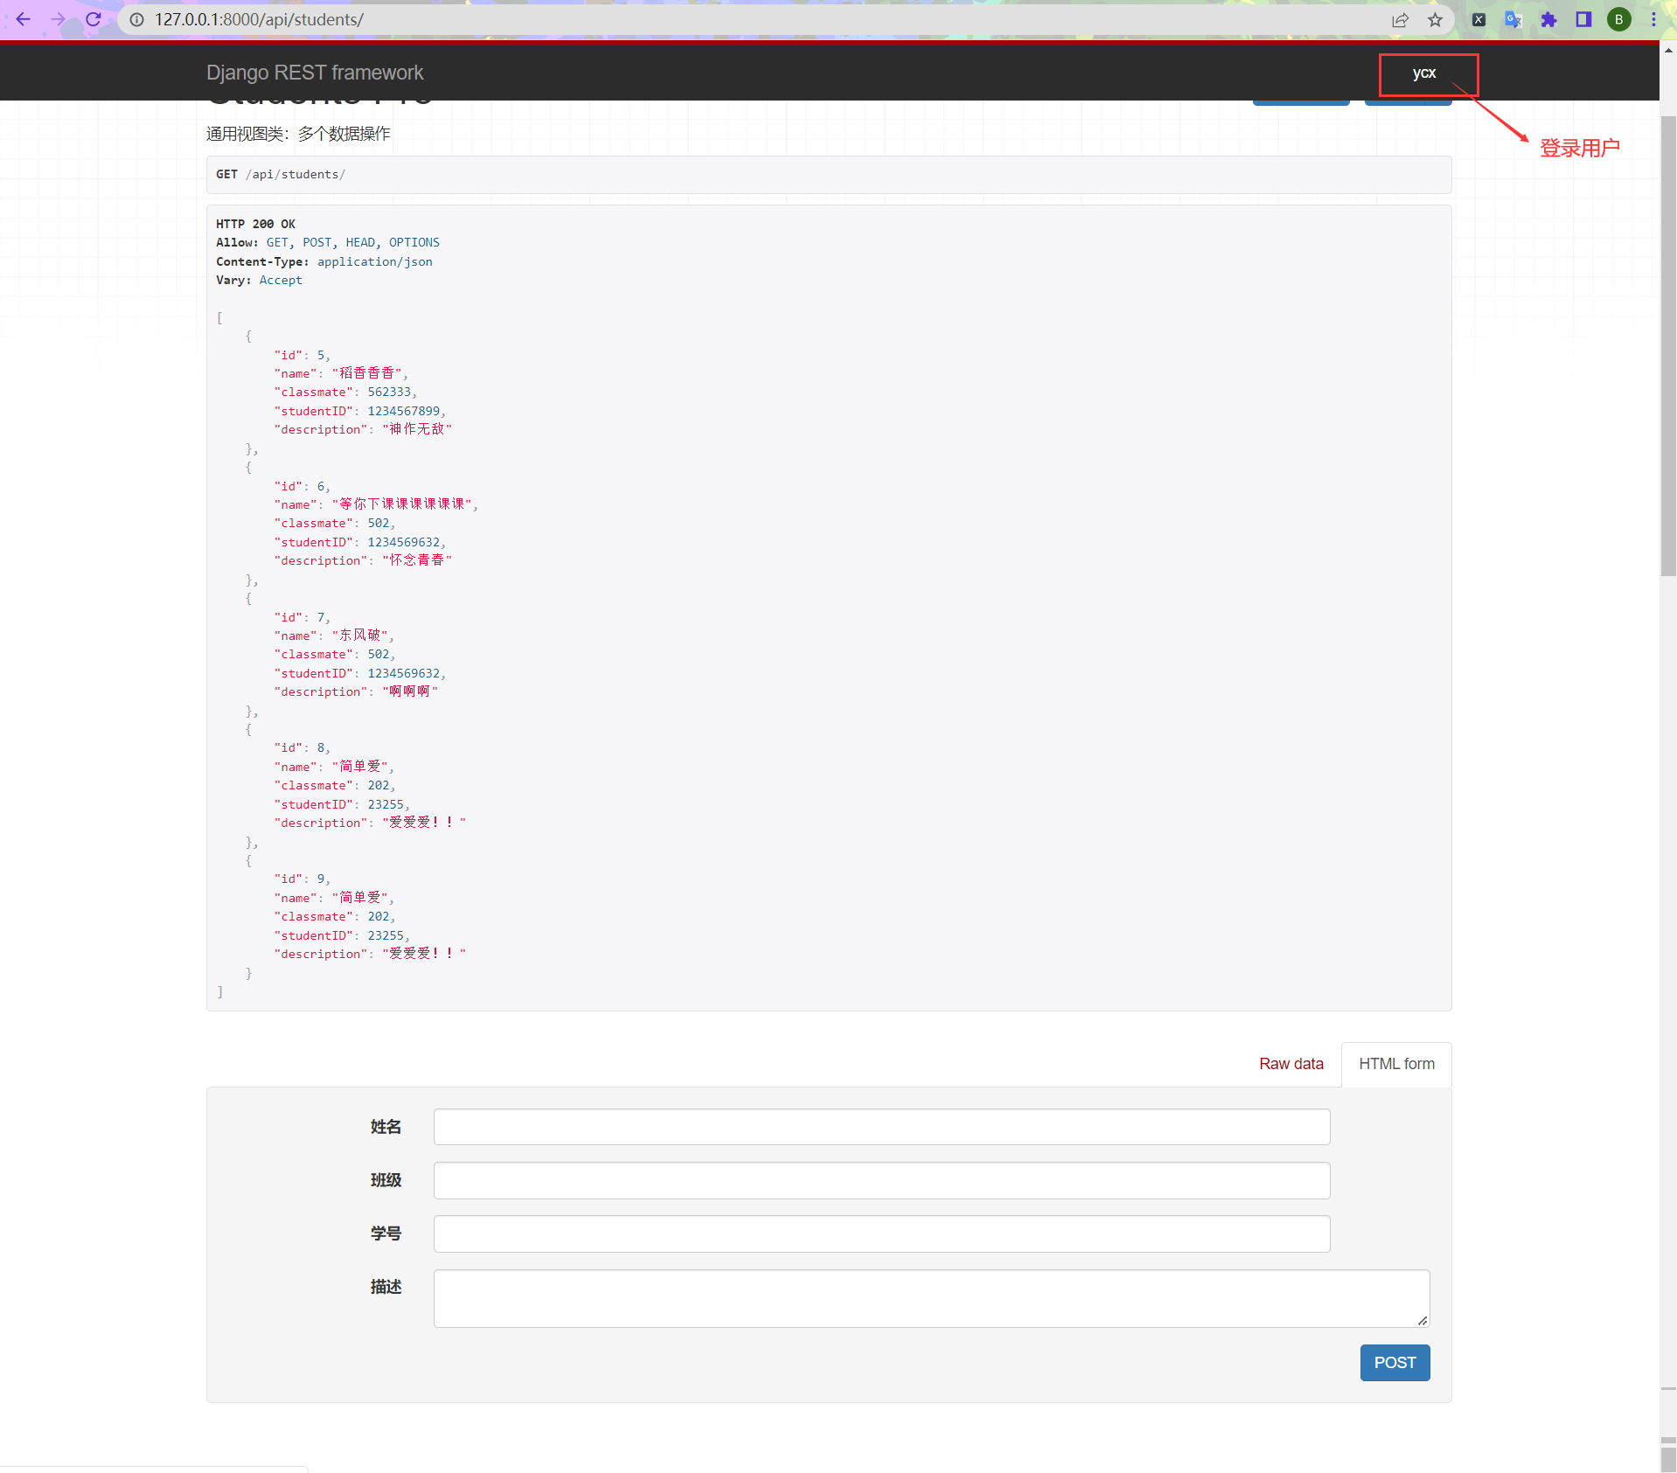Click the HTTP 200 OK status text
Image resolution: width=1677 pixels, height=1473 pixels.
[x=255, y=224]
